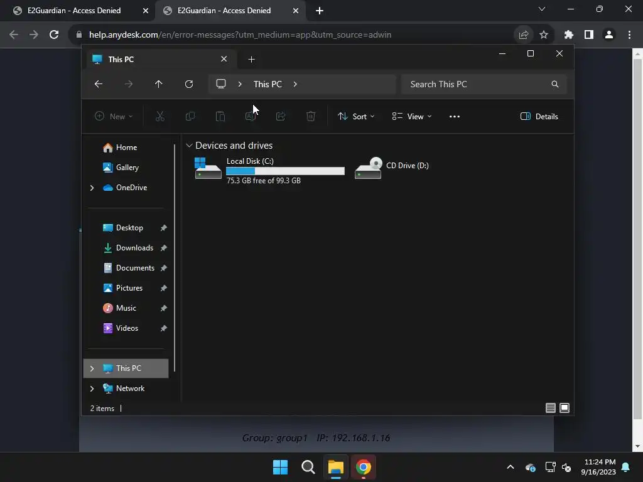Toggle Chrome side panel icon

pyautogui.click(x=589, y=35)
